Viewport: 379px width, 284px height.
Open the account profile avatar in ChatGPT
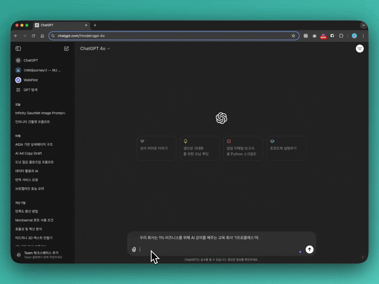point(360,49)
